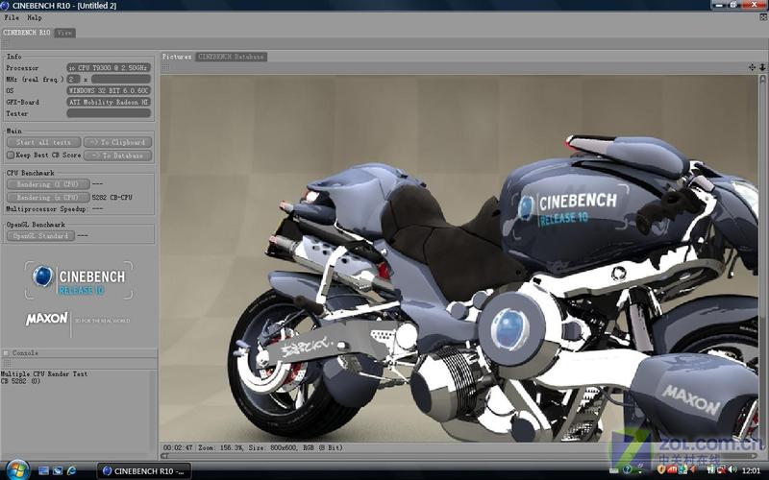Viewport: 769px width, 480px height.
Task: Click 'Multiple CPU Render Test' console line
Action: (44, 373)
